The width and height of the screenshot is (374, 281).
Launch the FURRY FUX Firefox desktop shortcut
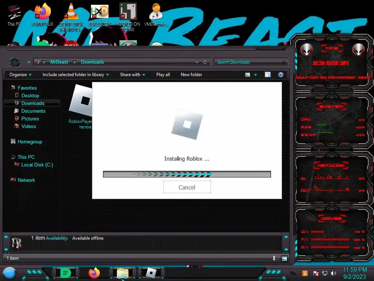43,15
